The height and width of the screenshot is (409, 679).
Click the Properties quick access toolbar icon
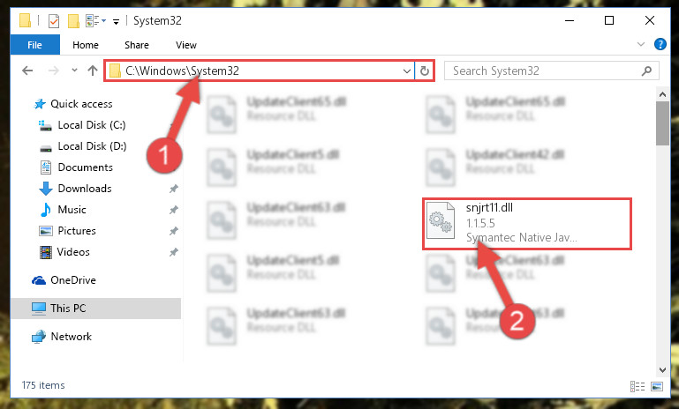[x=54, y=21]
